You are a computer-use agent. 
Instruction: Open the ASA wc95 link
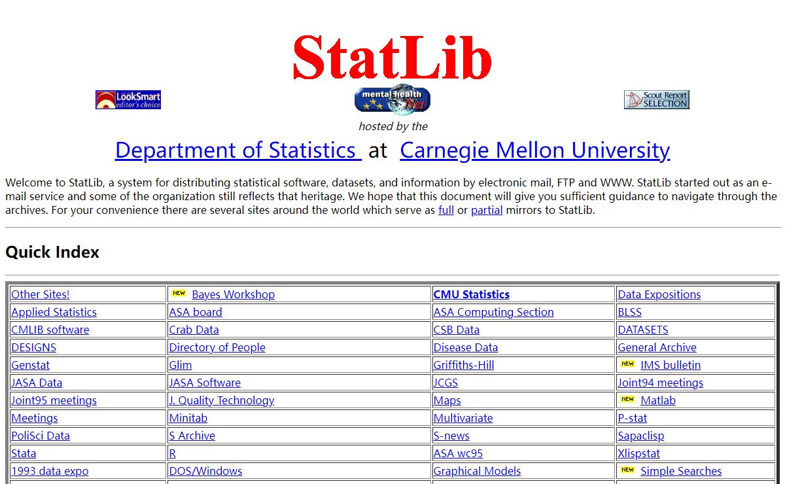tap(458, 453)
